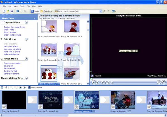The height and width of the screenshot is (117, 167).
Task: Click View video effects link
Action: point(11,46)
